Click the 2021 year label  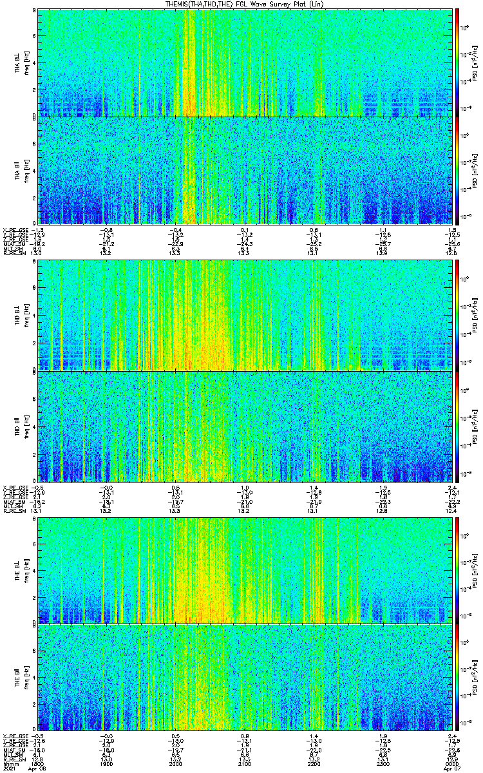coord(9,770)
